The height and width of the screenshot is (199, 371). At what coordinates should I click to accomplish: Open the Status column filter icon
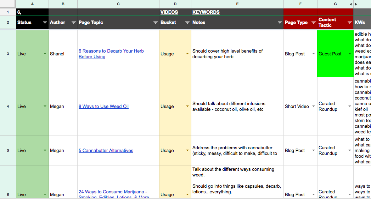tap(45, 23)
